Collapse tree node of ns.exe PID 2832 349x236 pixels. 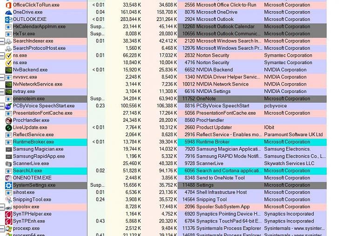(x=2, y=56)
